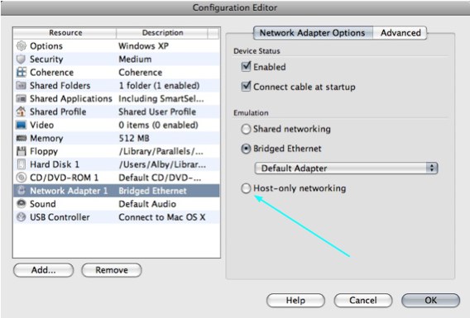470x318 pixels.
Task: Select the Coherence resource name
Action: [52, 73]
